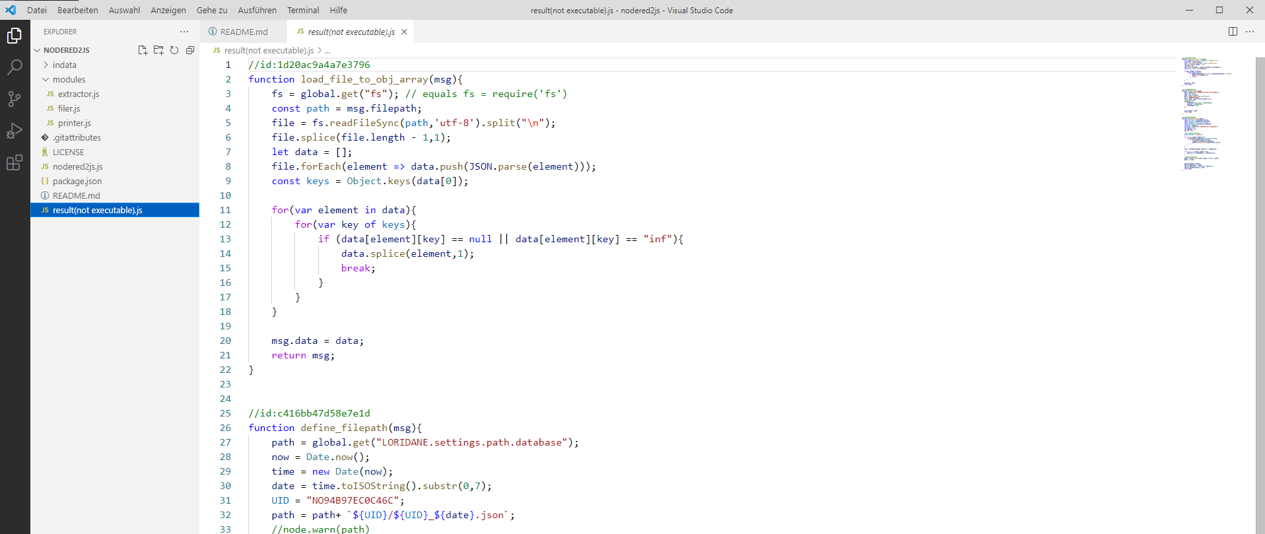Open printer.js in the file tree
The width and height of the screenshot is (1265, 534).
pos(115,123)
